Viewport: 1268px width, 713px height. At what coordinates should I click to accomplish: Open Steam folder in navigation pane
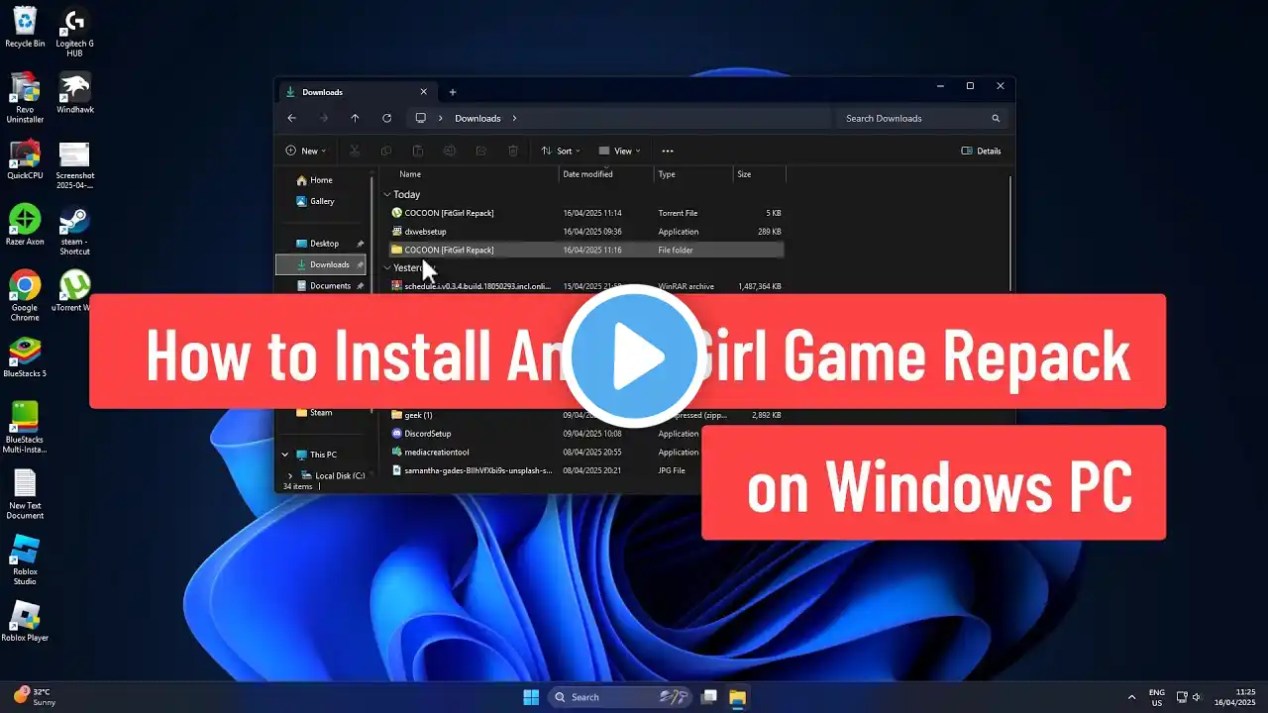tap(321, 413)
